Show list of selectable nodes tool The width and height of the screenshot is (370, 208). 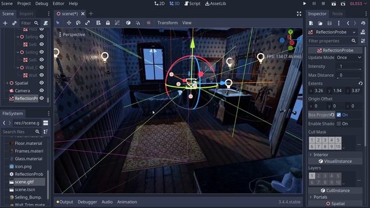(98, 23)
